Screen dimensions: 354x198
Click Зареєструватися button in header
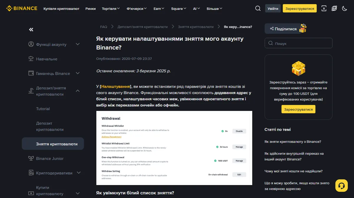click(300, 9)
